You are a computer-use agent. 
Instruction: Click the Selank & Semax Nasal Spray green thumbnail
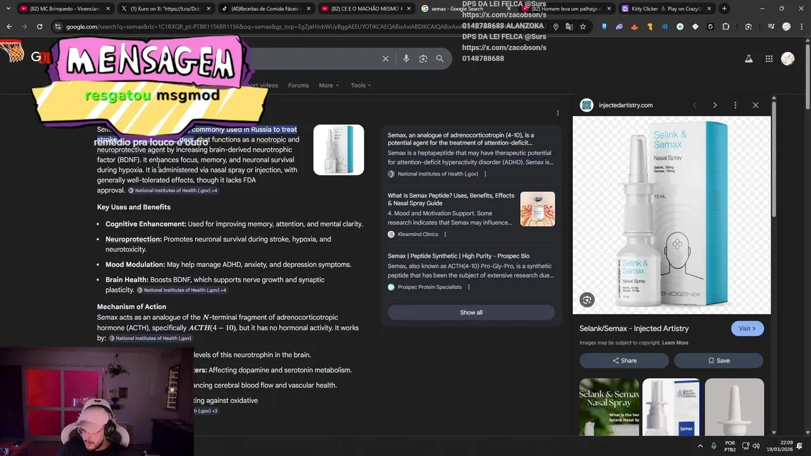609,407
